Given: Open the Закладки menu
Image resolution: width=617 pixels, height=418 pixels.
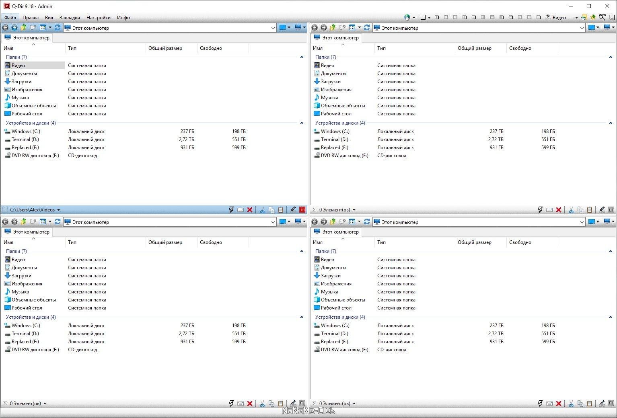Looking at the screenshot, I should (70, 18).
